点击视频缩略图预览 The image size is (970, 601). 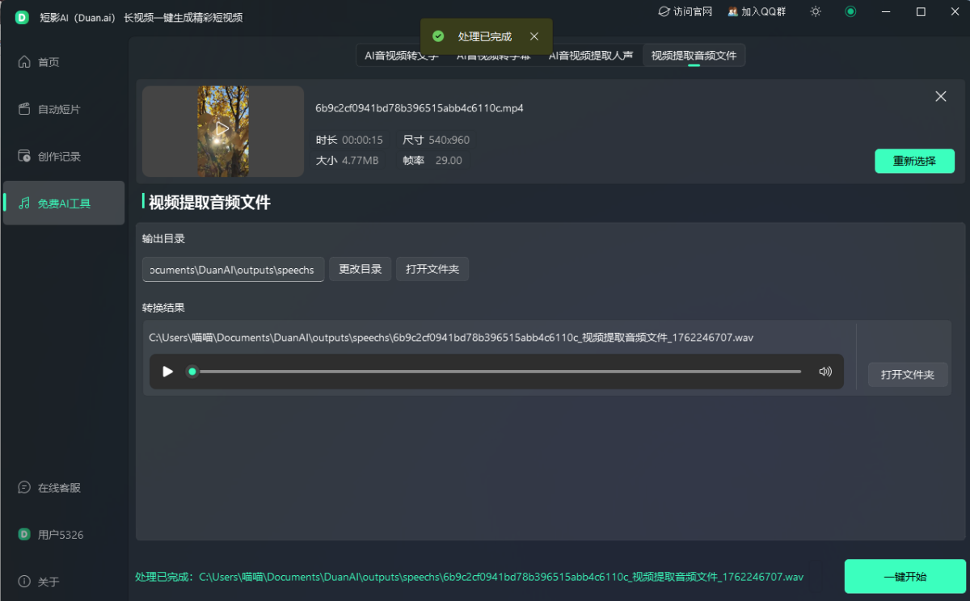click(222, 130)
